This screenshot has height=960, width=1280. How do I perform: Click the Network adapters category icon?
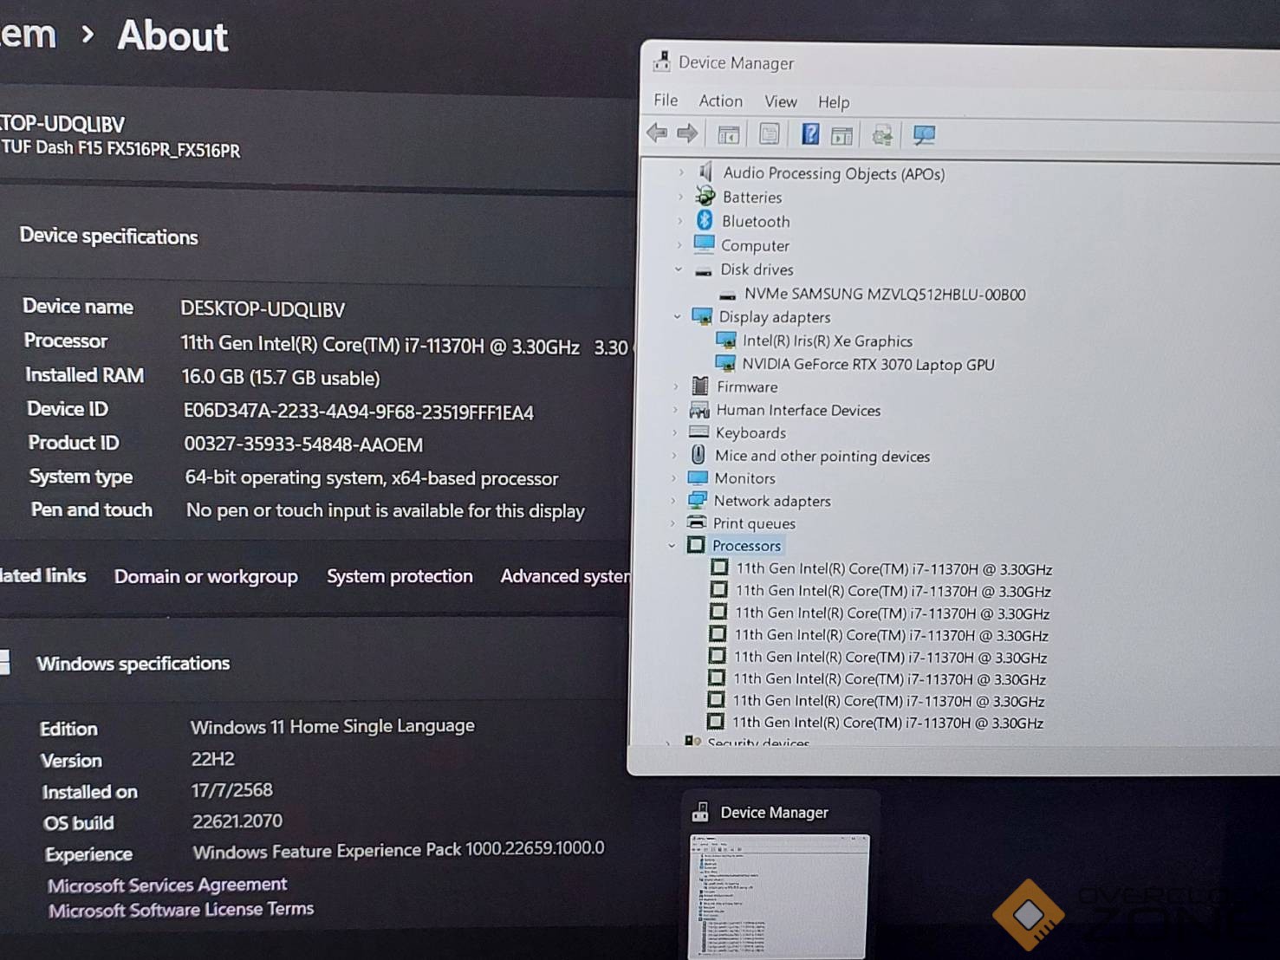(x=697, y=500)
